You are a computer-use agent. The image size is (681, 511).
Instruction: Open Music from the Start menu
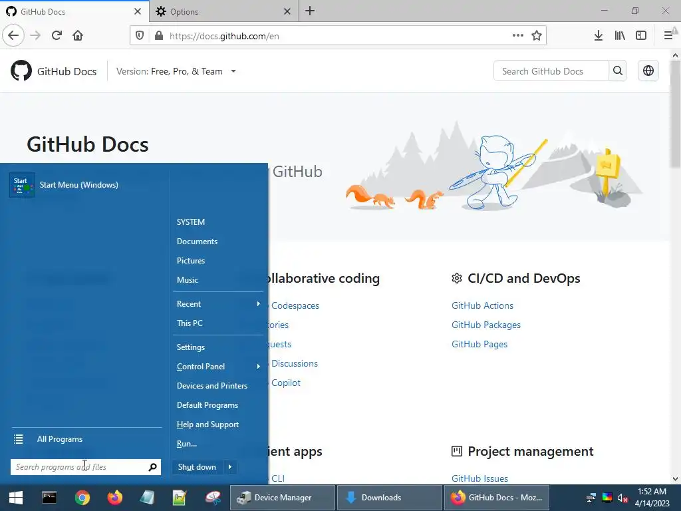coord(187,280)
